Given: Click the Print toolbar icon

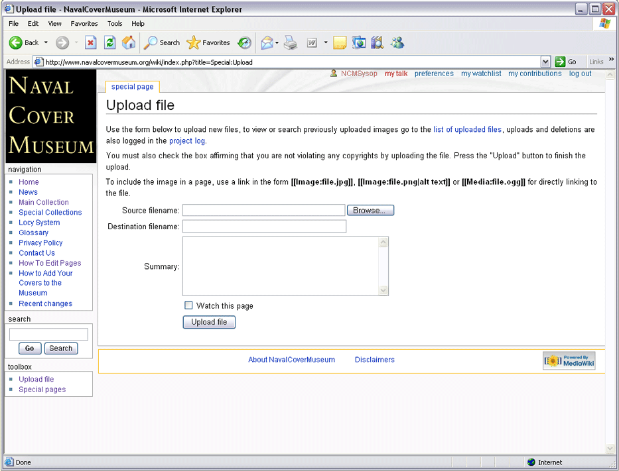Looking at the screenshot, I should point(291,43).
